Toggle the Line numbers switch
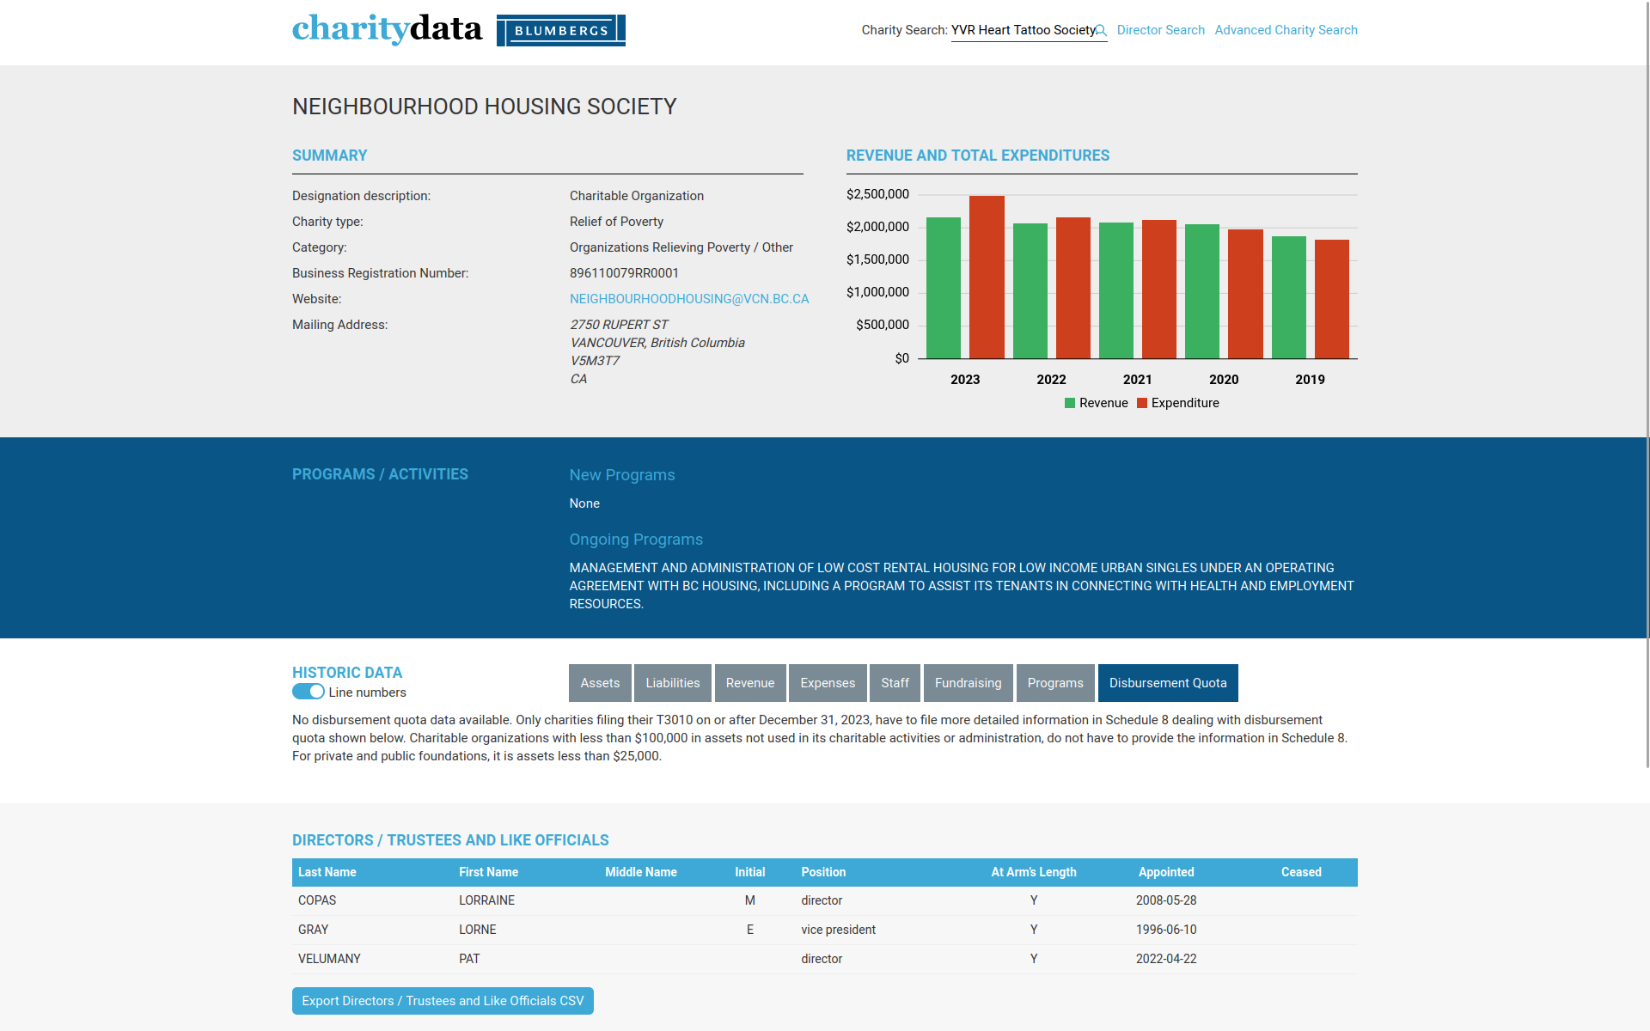 pos(309,692)
